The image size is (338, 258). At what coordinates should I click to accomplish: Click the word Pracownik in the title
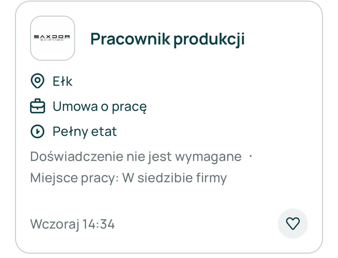coord(130,39)
